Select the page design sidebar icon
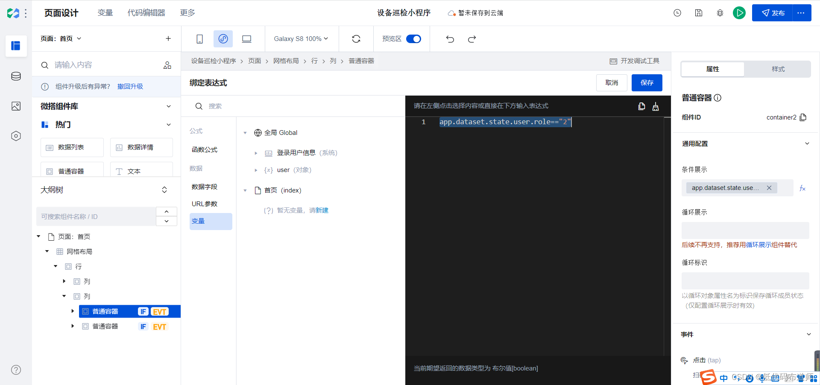The width and height of the screenshot is (820, 385). 16,46
